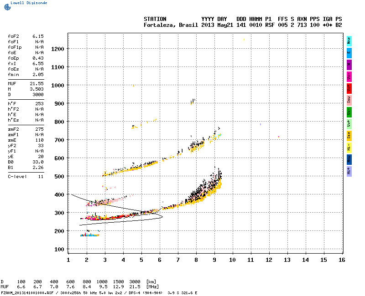Click the nose of the black profile curve
This screenshot has height=296, width=365.
click(162, 217)
